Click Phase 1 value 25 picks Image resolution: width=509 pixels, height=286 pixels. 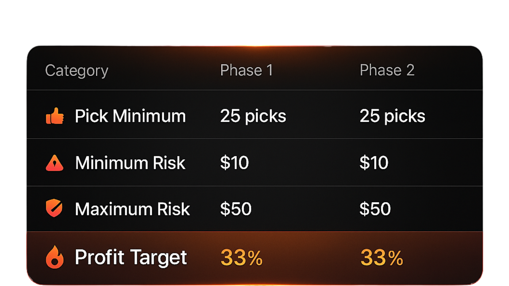[253, 116]
